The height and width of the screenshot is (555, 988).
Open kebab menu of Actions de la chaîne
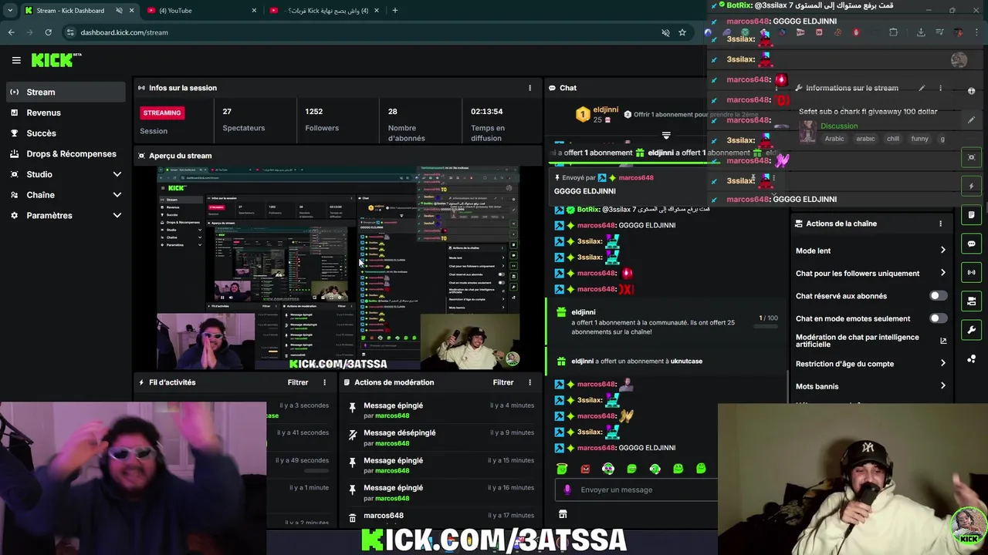tap(940, 224)
